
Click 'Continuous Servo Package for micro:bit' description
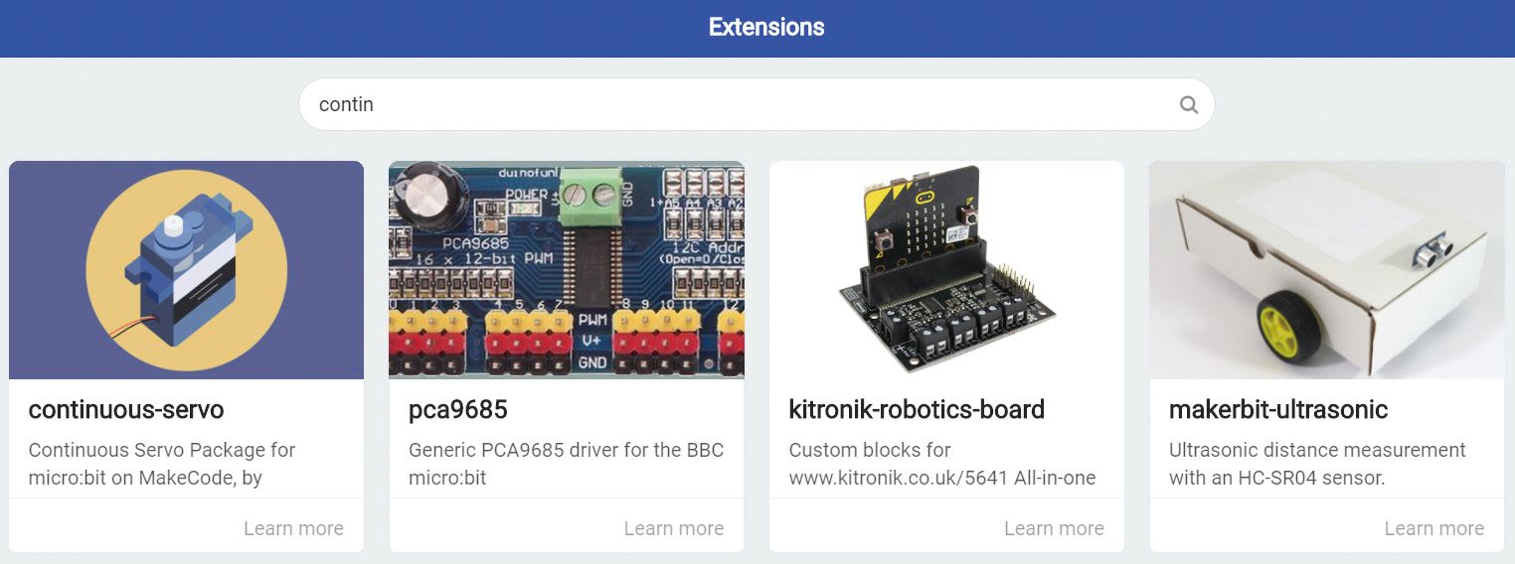point(162,464)
